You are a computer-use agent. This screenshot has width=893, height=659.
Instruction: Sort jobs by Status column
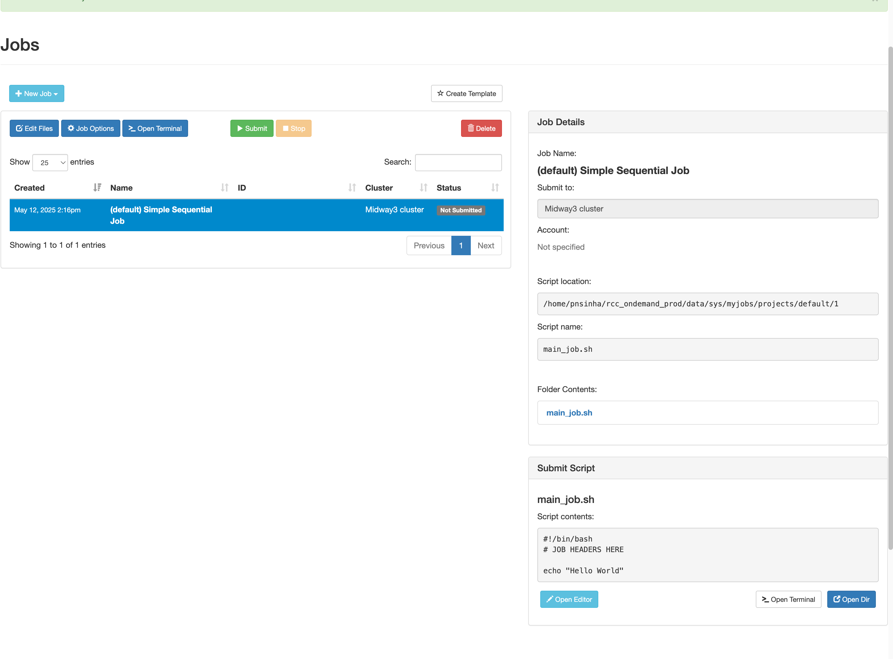tap(468, 187)
